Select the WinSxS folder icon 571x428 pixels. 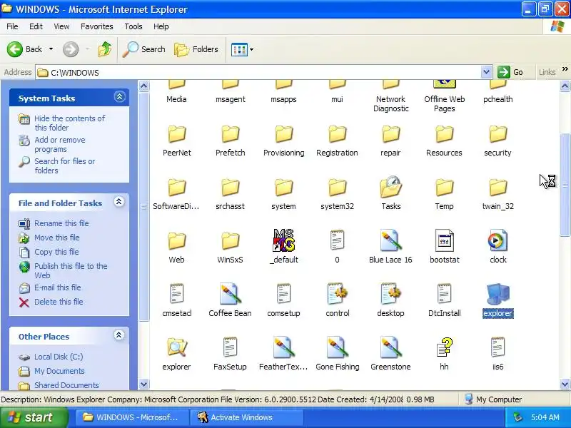coord(230,240)
